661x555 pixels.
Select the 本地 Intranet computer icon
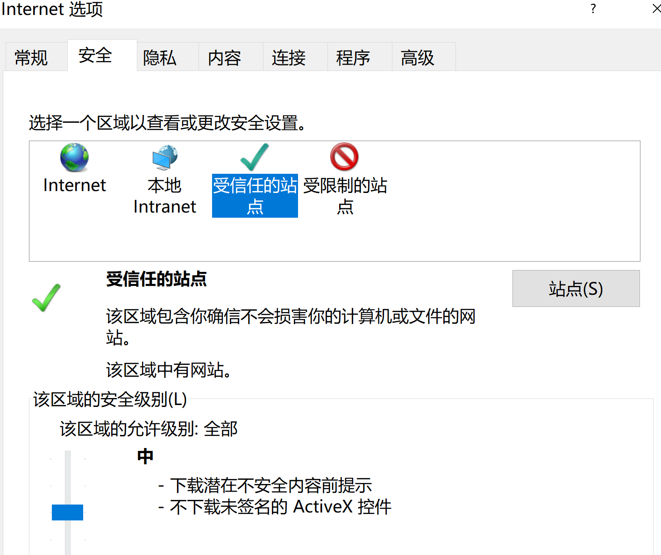164,157
